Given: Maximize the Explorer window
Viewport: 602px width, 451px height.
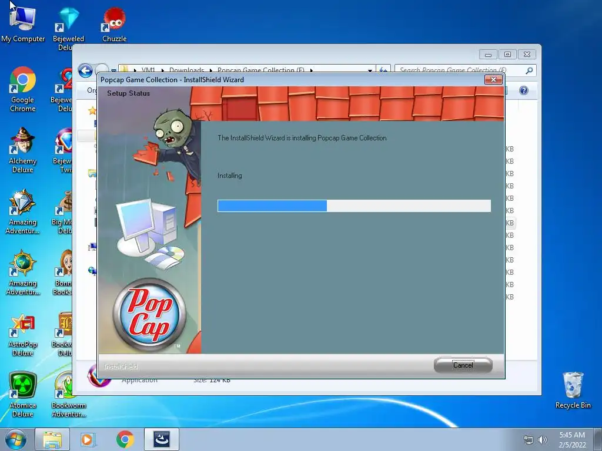Looking at the screenshot, I should point(507,55).
